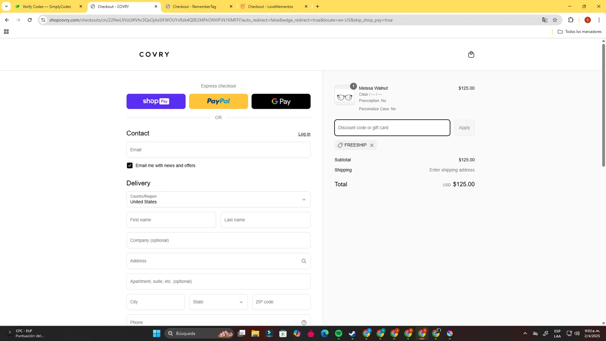
Task: Open a new browser tab
Action: [318, 6]
